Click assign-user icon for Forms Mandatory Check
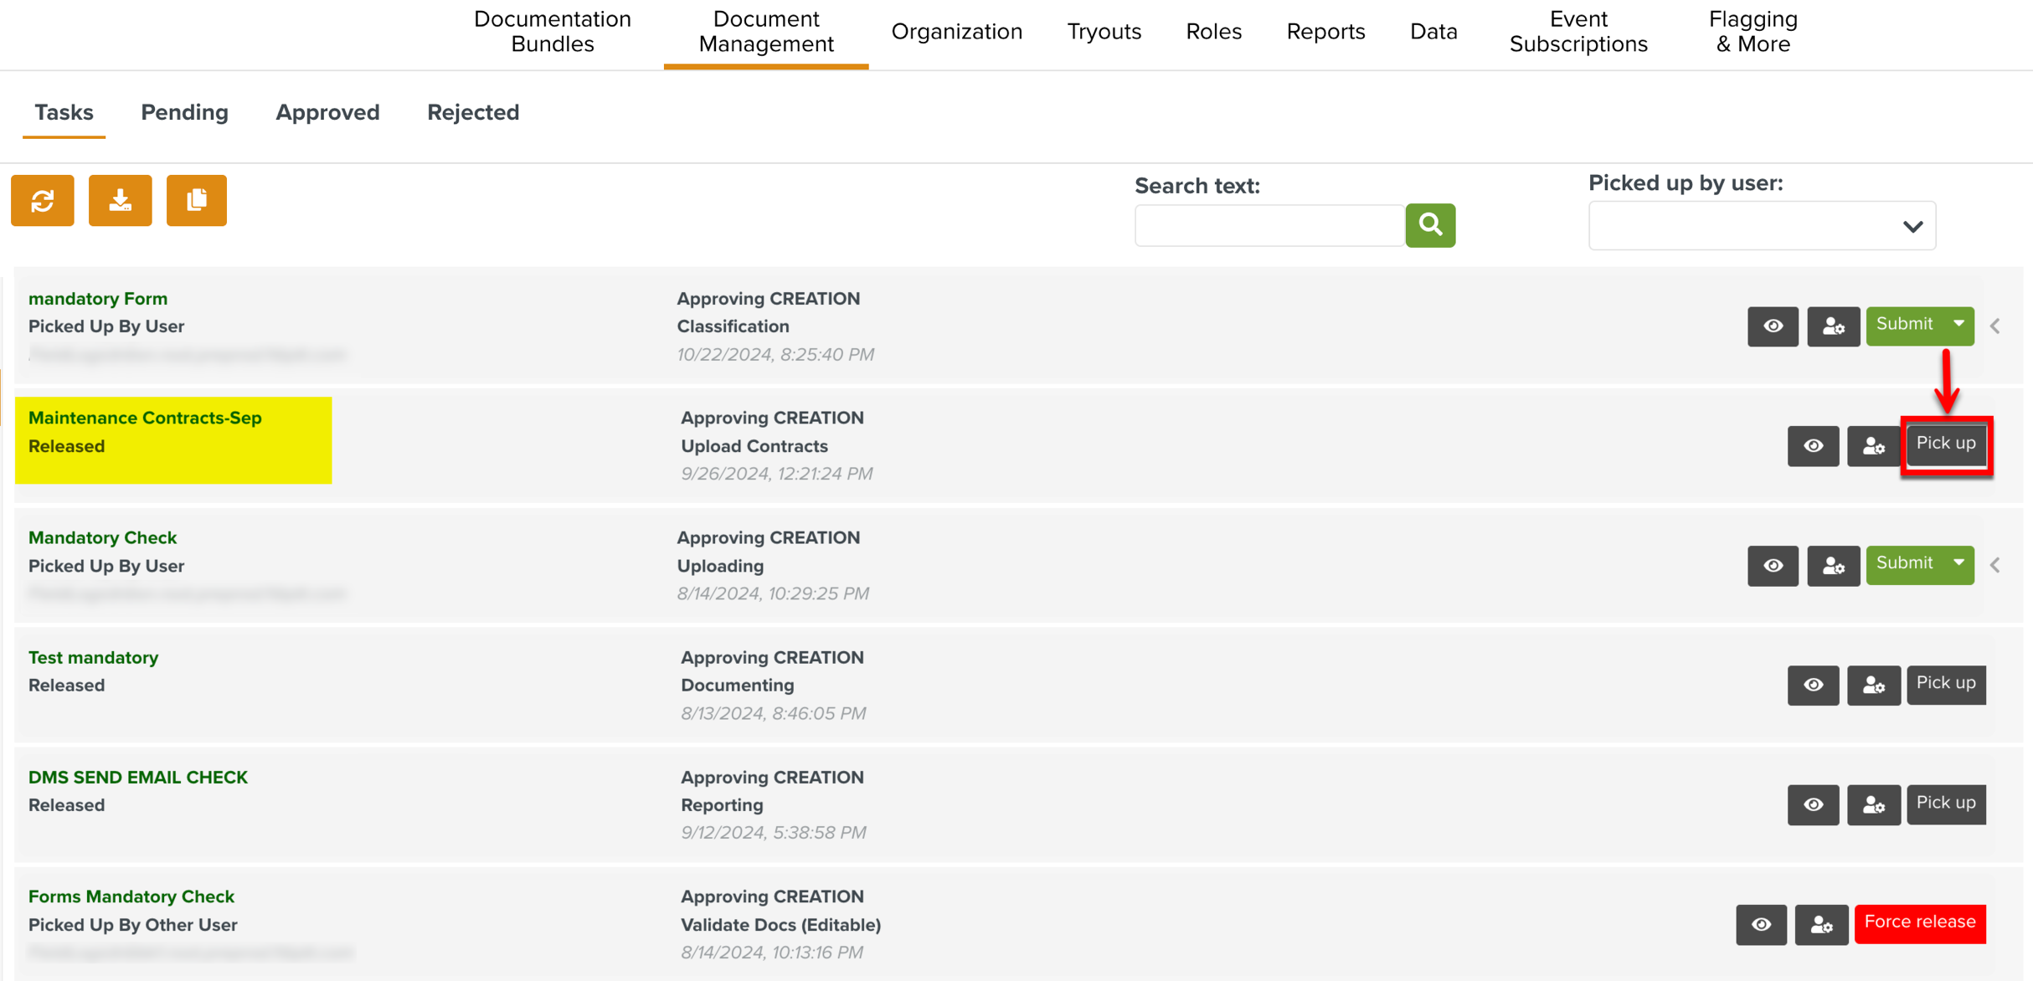This screenshot has height=981, width=2033. [x=1821, y=925]
